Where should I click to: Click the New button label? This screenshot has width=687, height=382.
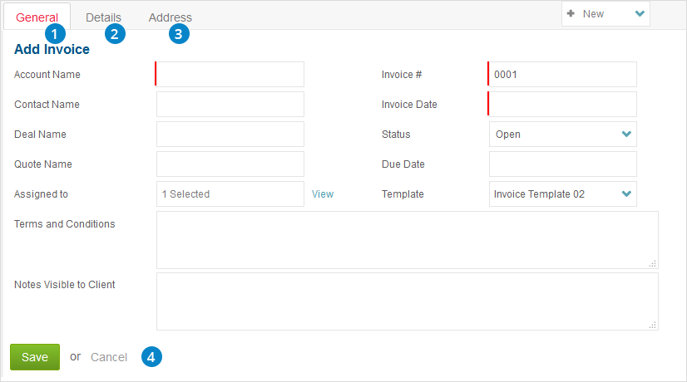click(593, 14)
